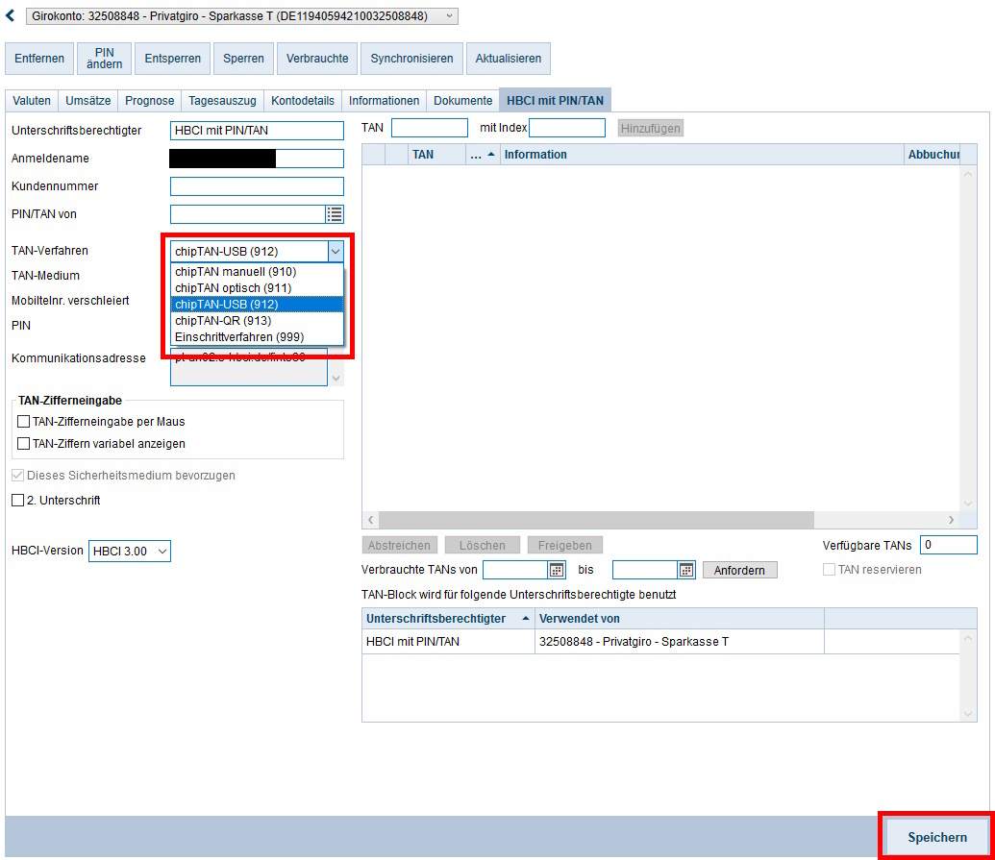Check the 2. Unterschrift checkbox
The width and height of the screenshot is (995, 860).
click(17, 501)
